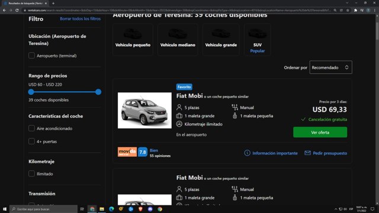Screen dimensions: 379x213
Task: Click Borrar todos los filtros link
Action: point(81,18)
